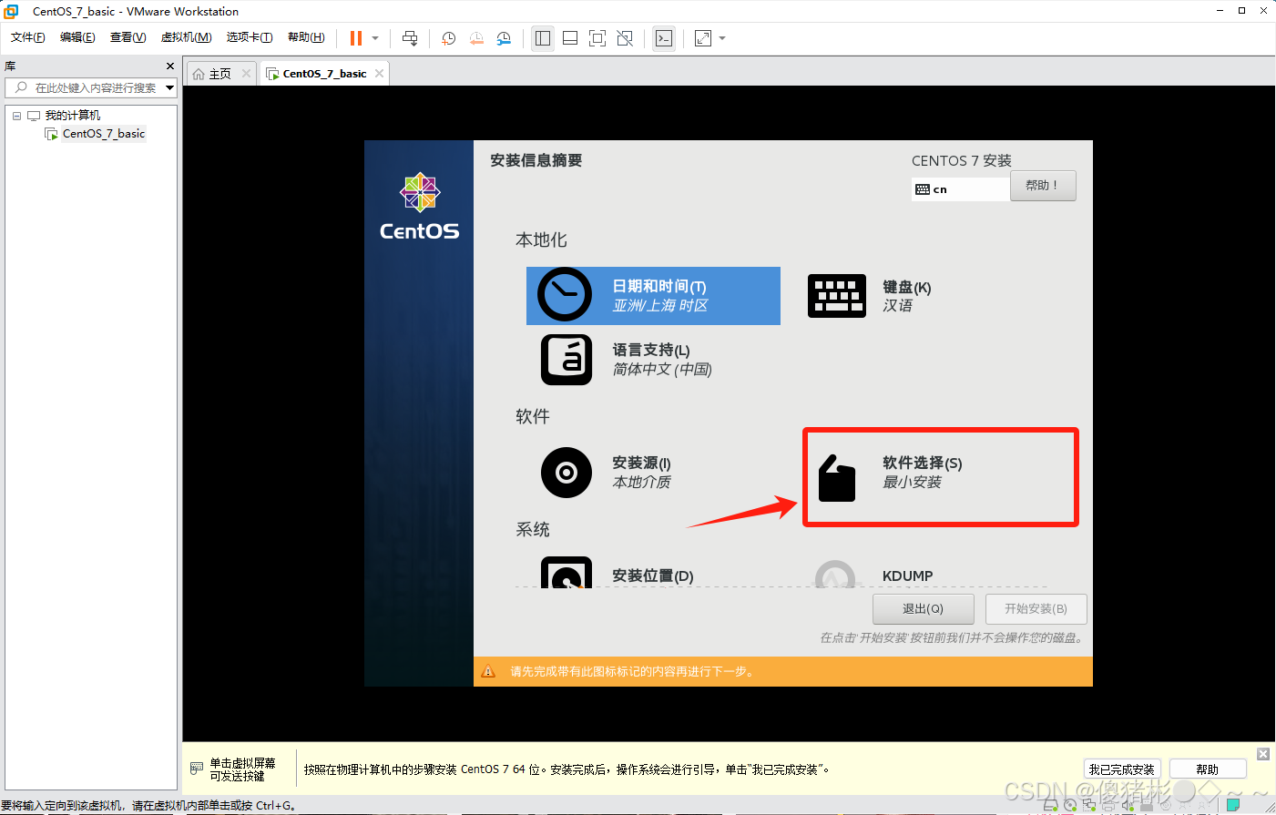This screenshot has height=815, width=1276.
Task: Click the CentOS logo in installer sidebar
Action: click(x=419, y=207)
